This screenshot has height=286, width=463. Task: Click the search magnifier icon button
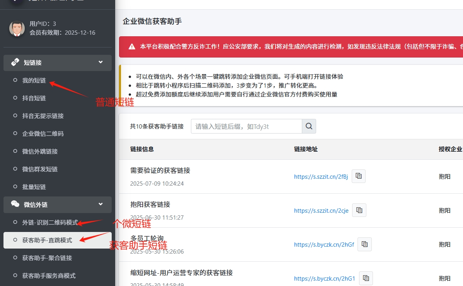309,126
